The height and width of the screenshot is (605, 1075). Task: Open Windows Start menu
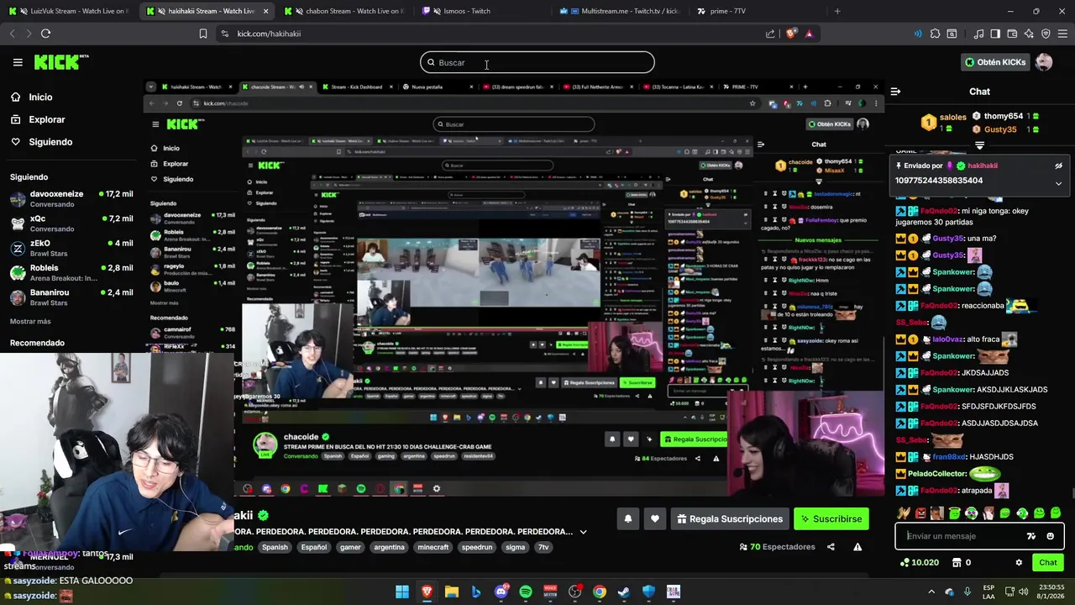[x=402, y=592]
